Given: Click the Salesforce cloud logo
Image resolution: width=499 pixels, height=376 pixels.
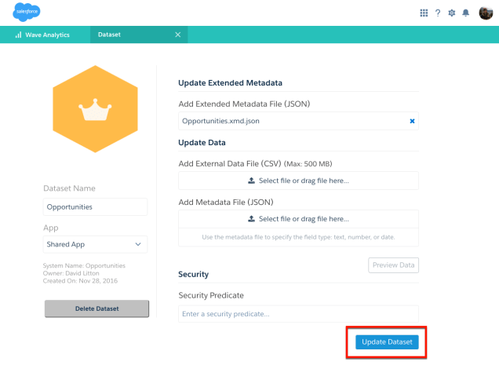Looking at the screenshot, I should click(x=27, y=13).
